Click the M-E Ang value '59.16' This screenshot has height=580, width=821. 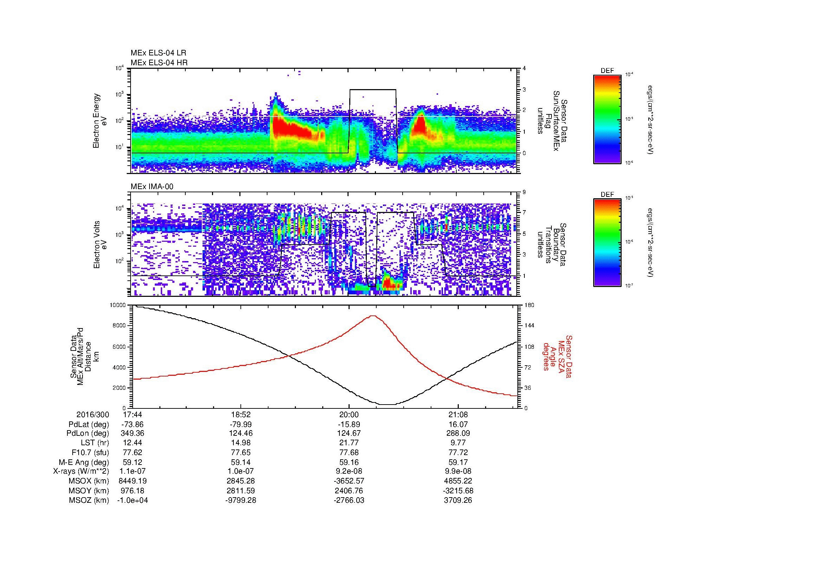[349, 462]
